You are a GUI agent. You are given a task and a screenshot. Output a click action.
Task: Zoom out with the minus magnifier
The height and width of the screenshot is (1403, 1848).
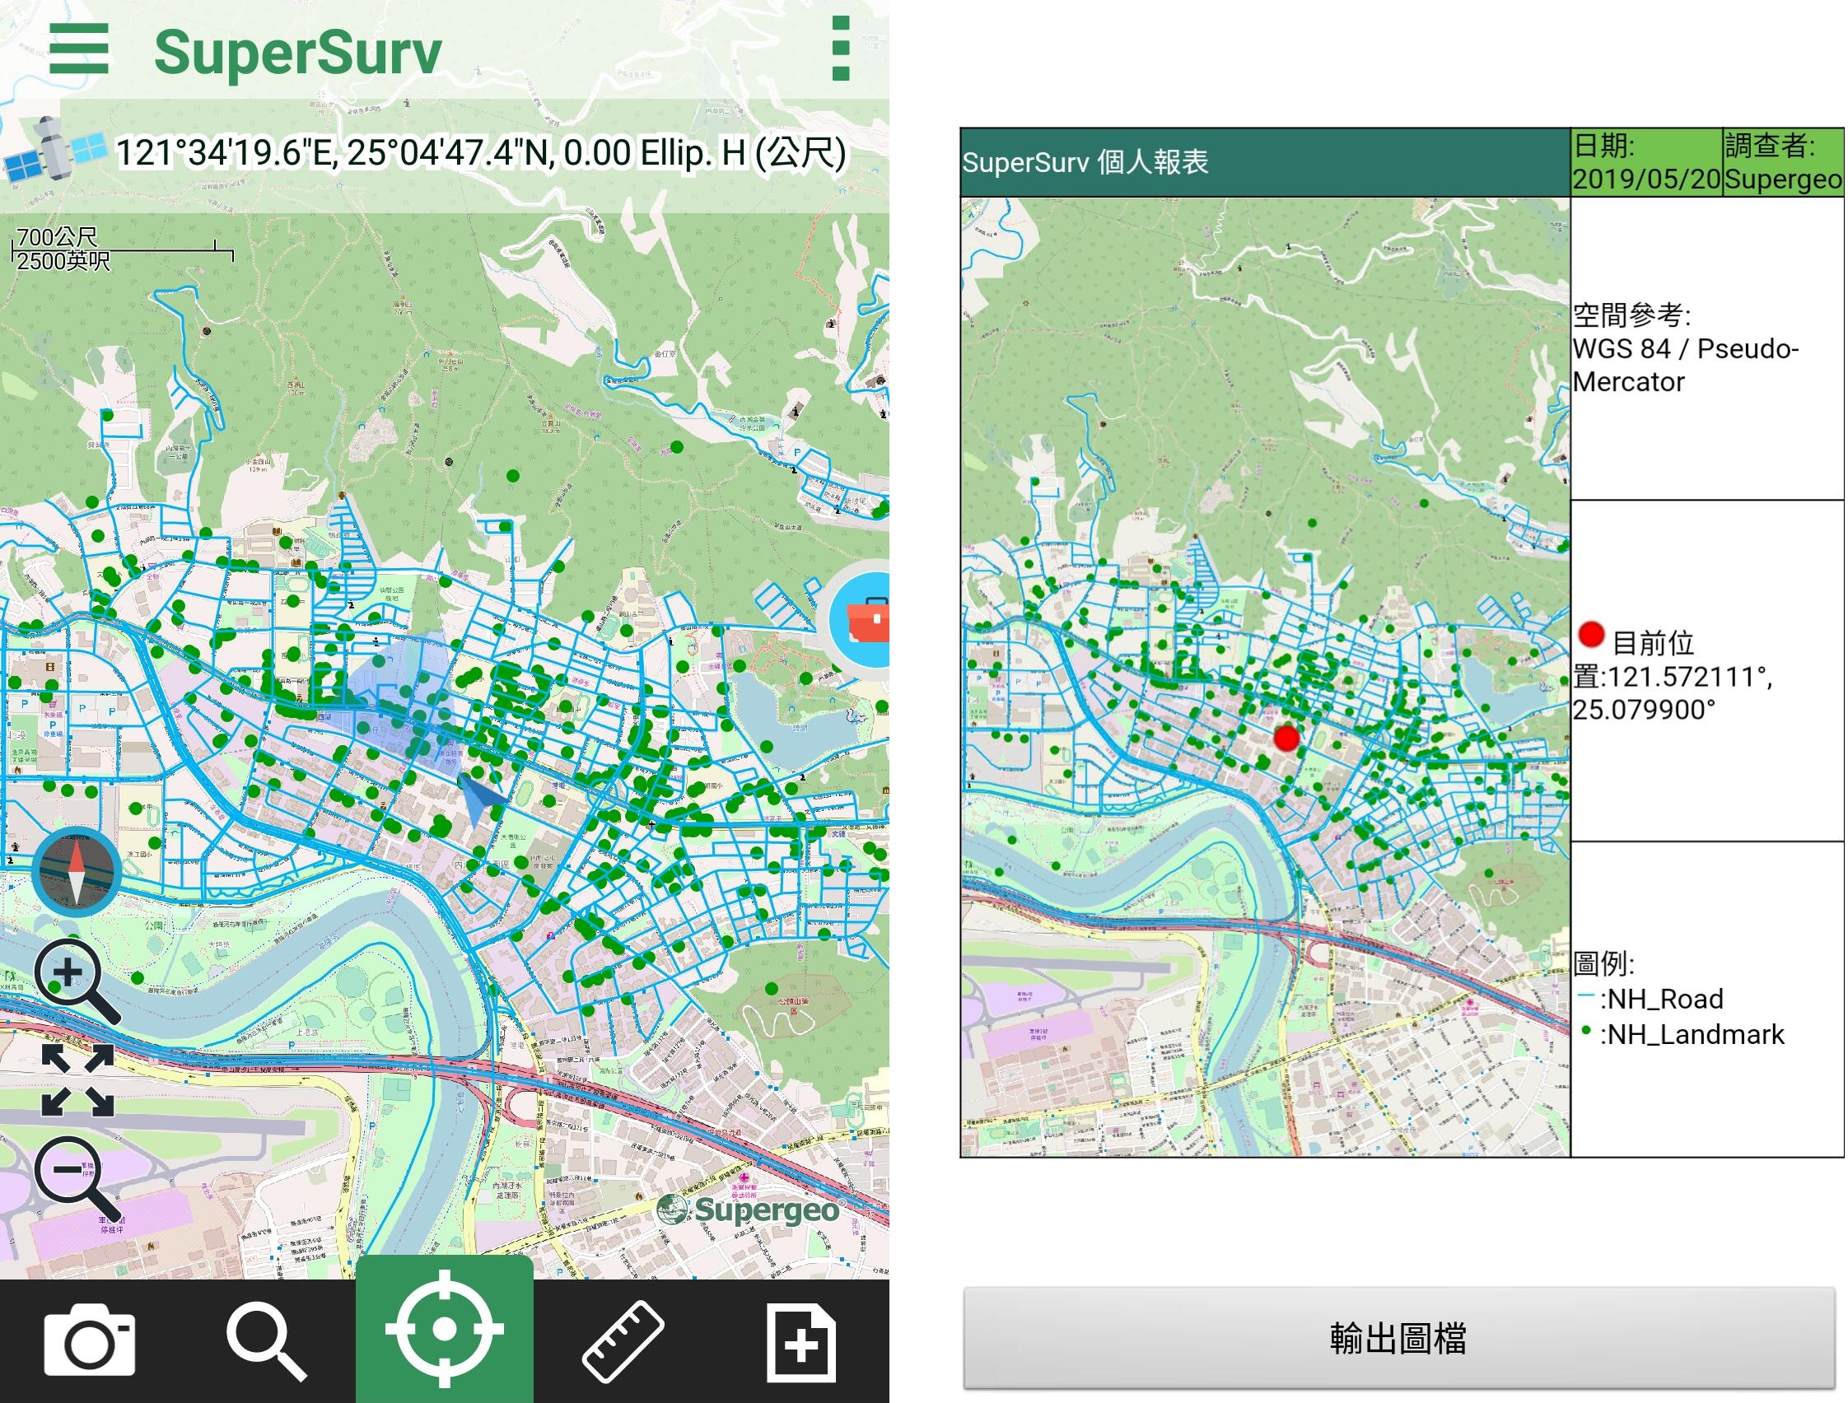(77, 1178)
